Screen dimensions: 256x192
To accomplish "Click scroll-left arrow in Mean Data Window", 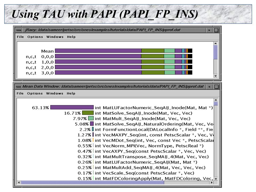I will pyautogui.click(x=19, y=182).
